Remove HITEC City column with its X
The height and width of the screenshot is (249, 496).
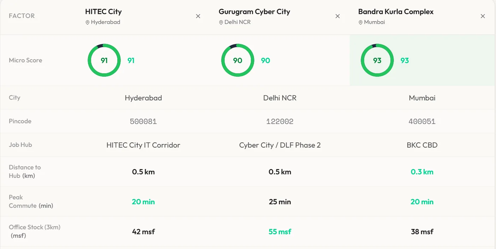(x=198, y=16)
